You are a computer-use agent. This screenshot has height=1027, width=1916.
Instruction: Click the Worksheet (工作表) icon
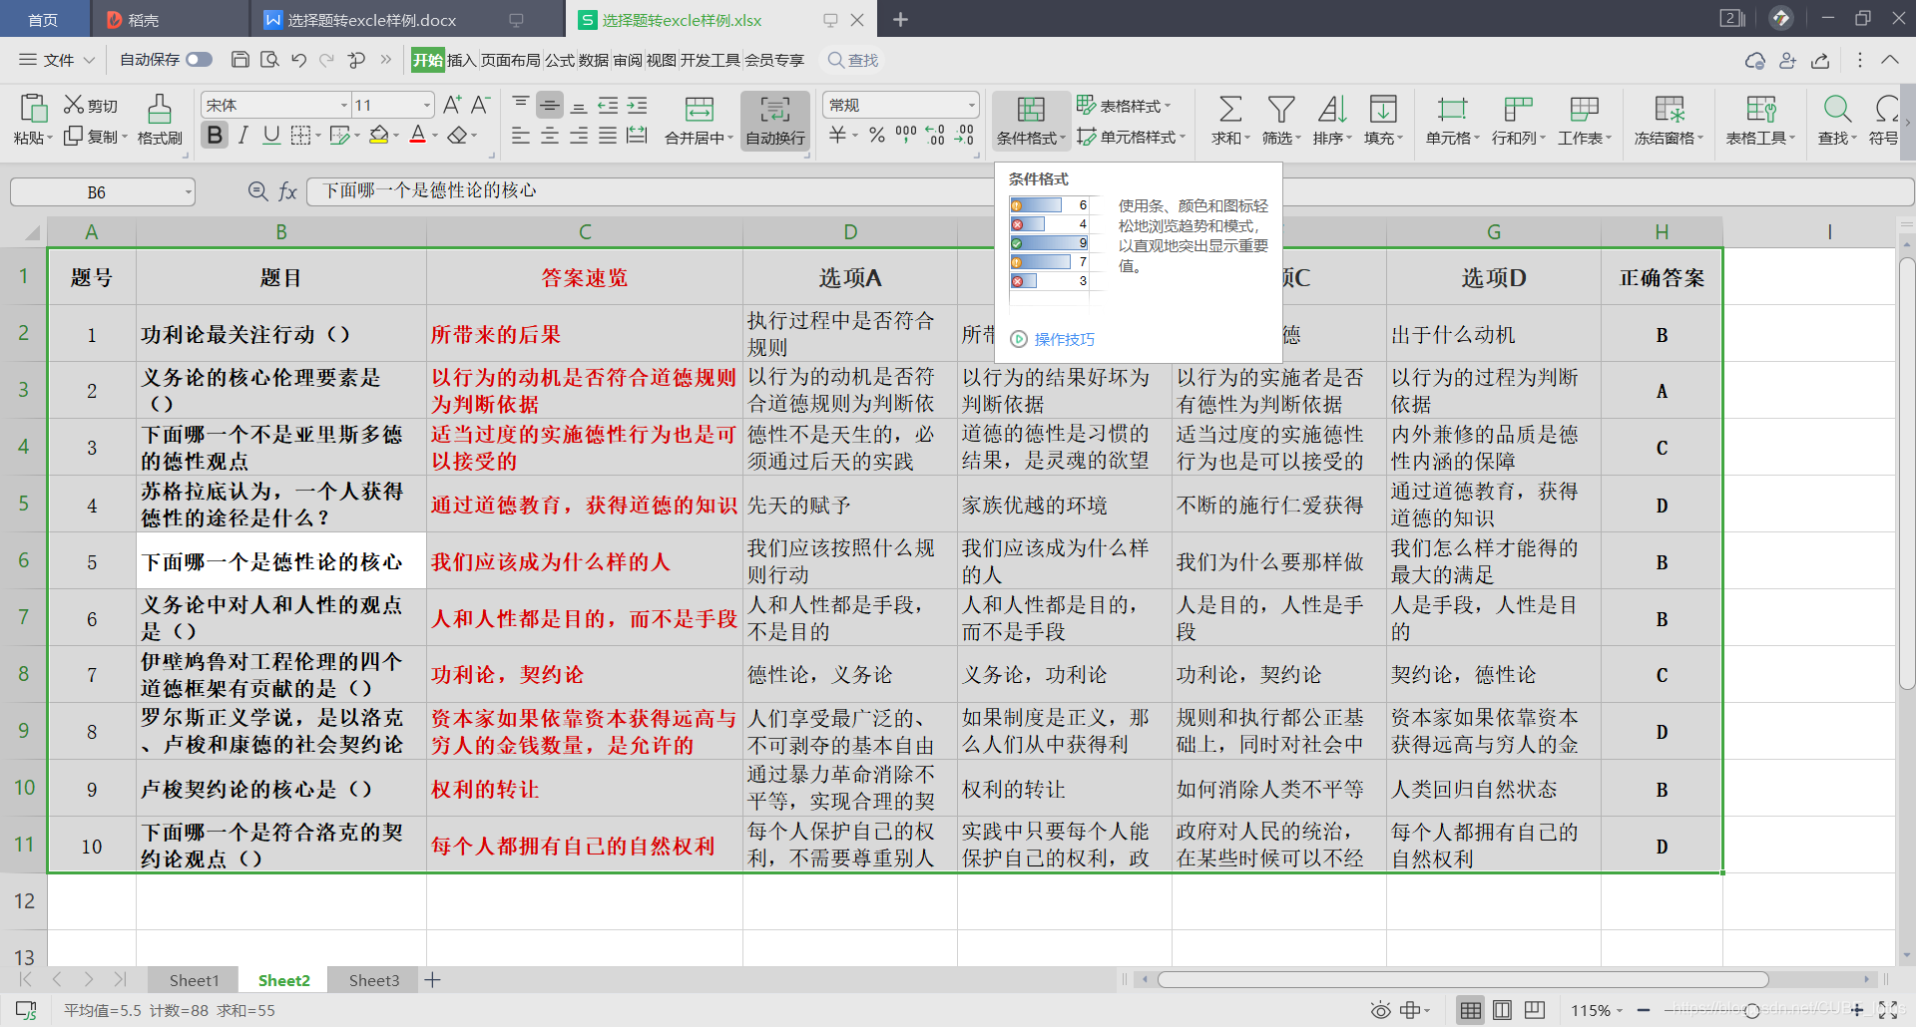pyautogui.click(x=1584, y=109)
